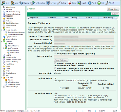Click the Services server icon
The width and height of the screenshot is (121, 112).
(48, 3)
